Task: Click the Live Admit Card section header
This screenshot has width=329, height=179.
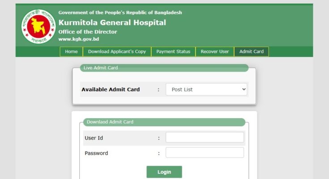Action: coord(101,68)
